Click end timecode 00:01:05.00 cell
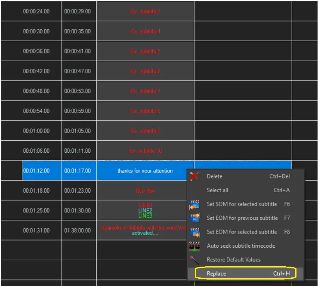 (x=77, y=131)
